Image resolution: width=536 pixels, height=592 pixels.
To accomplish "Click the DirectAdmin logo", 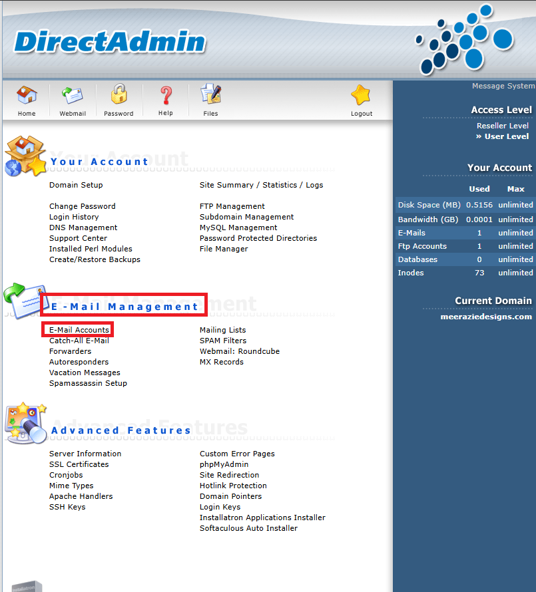I will pos(110,41).
